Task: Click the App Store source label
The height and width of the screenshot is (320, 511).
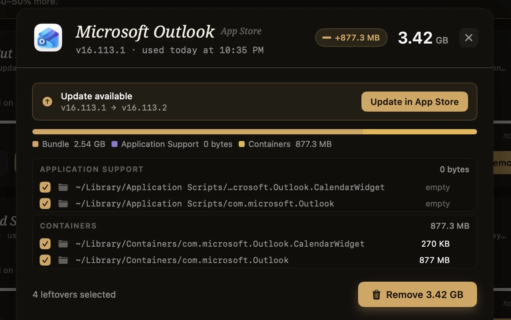Action: (241, 31)
